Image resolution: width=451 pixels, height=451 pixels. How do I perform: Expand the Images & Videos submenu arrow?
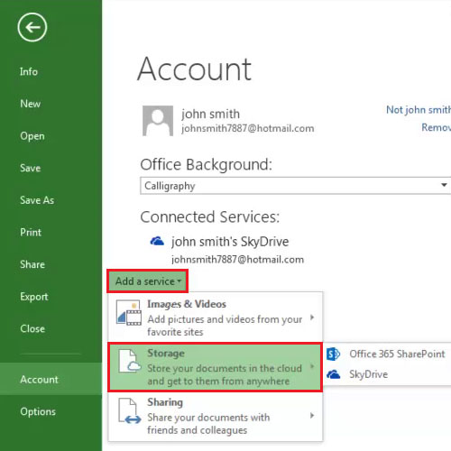[312, 318]
